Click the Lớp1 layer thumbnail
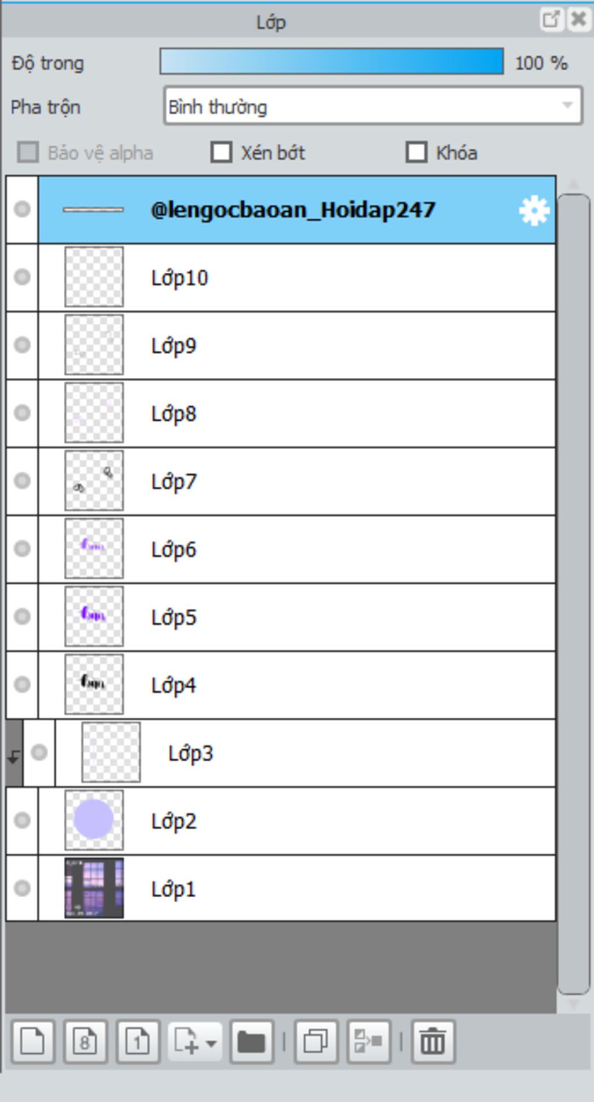Image resolution: width=594 pixels, height=1102 pixels. click(x=94, y=888)
